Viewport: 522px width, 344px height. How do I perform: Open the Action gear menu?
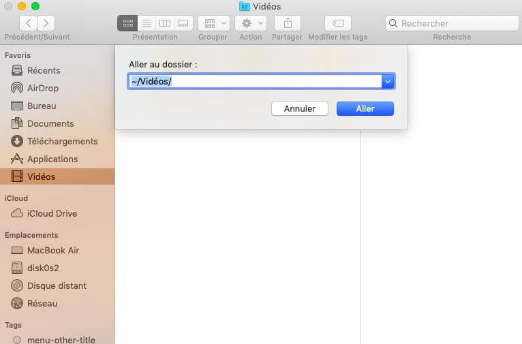[251, 23]
